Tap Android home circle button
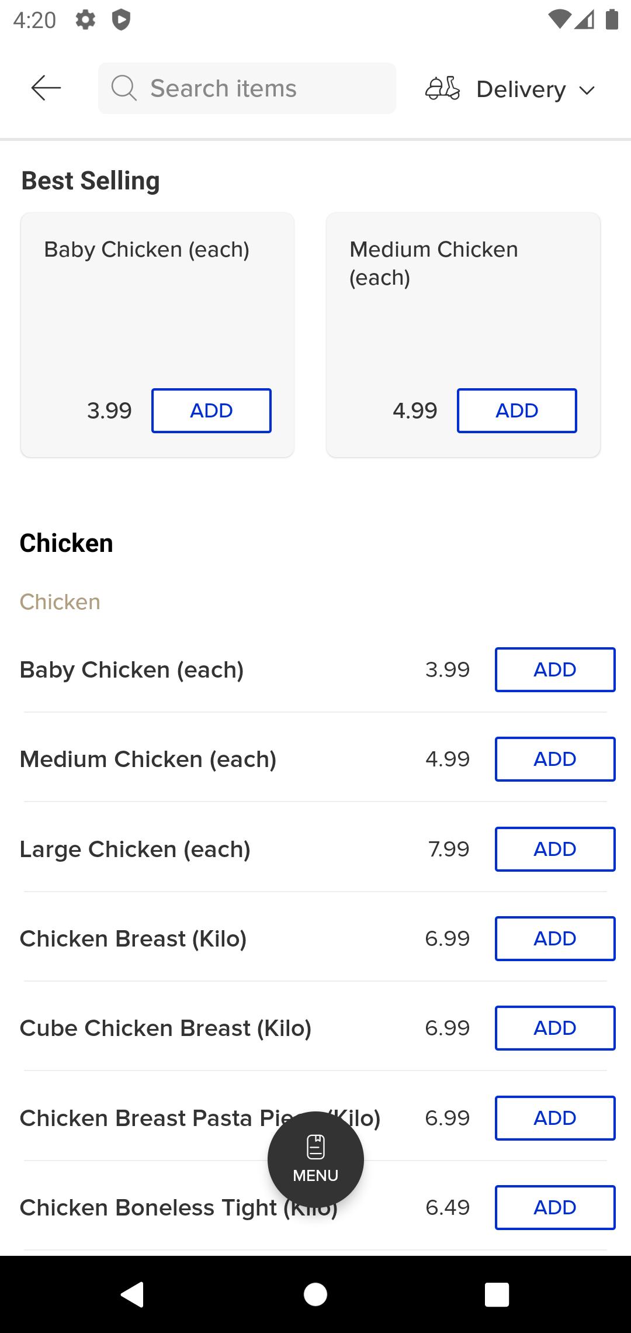This screenshot has width=631, height=1333. tap(315, 1294)
